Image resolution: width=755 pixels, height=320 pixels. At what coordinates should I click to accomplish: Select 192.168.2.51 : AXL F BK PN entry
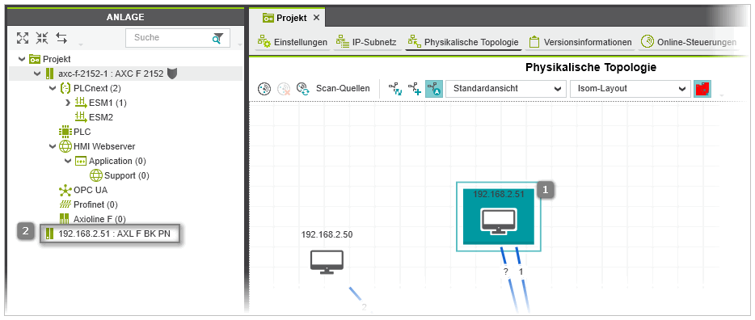click(110, 234)
